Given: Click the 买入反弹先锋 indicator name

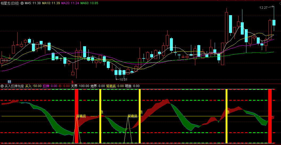Looking at the screenshot, I should tap(14, 86).
